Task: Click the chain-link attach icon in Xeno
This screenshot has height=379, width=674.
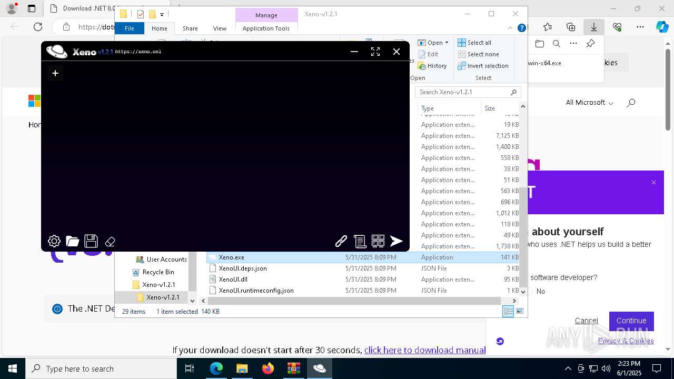Action: pos(341,241)
